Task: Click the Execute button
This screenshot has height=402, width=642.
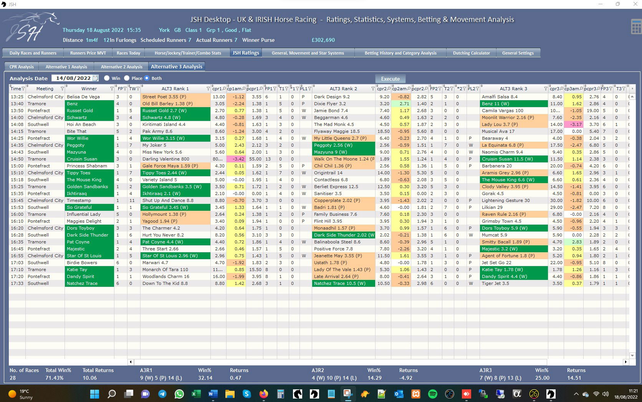Action: click(x=390, y=79)
